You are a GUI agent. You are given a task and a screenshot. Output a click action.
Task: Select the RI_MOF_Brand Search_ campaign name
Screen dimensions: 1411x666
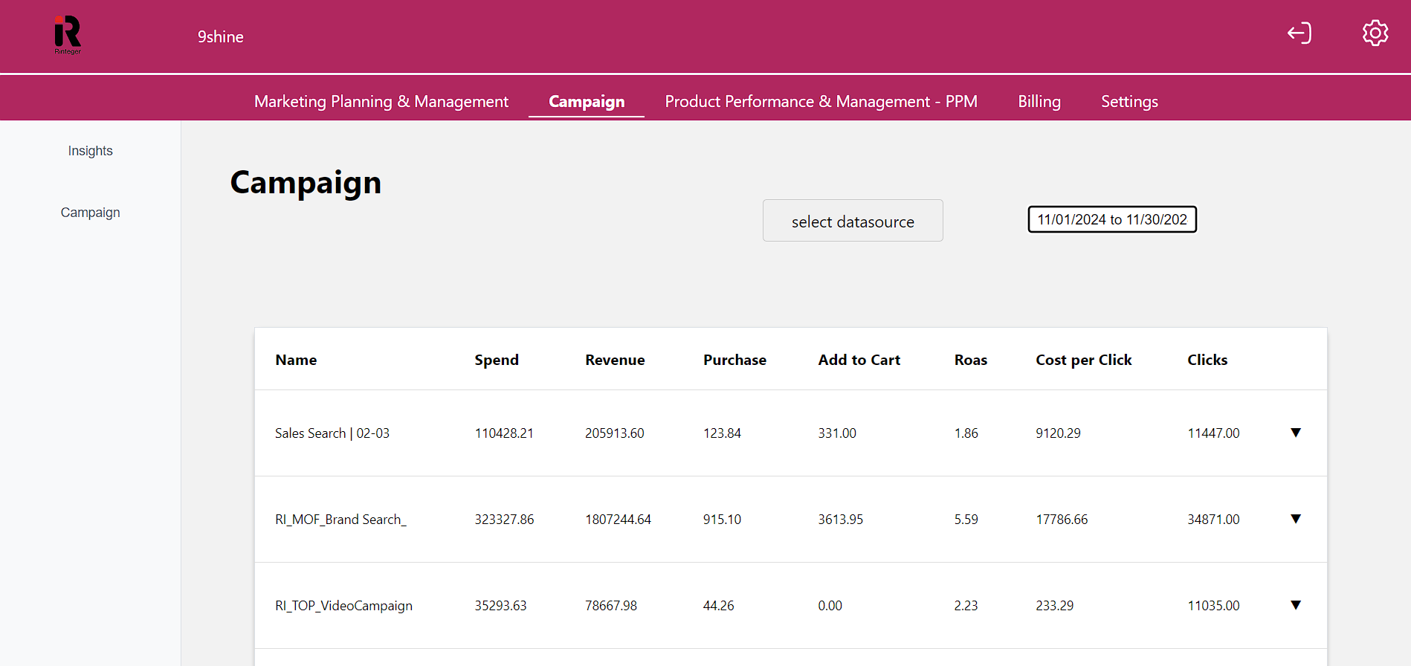pyautogui.click(x=340, y=520)
